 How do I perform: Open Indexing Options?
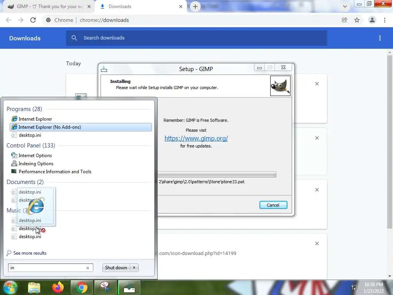click(81, 164)
